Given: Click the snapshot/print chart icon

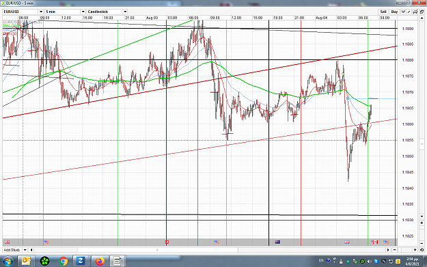Looking at the screenshot, I should (x=415, y=12).
